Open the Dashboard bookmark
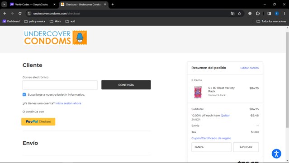This screenshot has height=163, width=289. pos(11,21)
